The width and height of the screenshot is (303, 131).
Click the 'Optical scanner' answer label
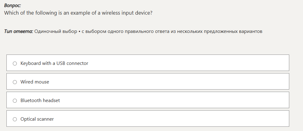point(37,119)
